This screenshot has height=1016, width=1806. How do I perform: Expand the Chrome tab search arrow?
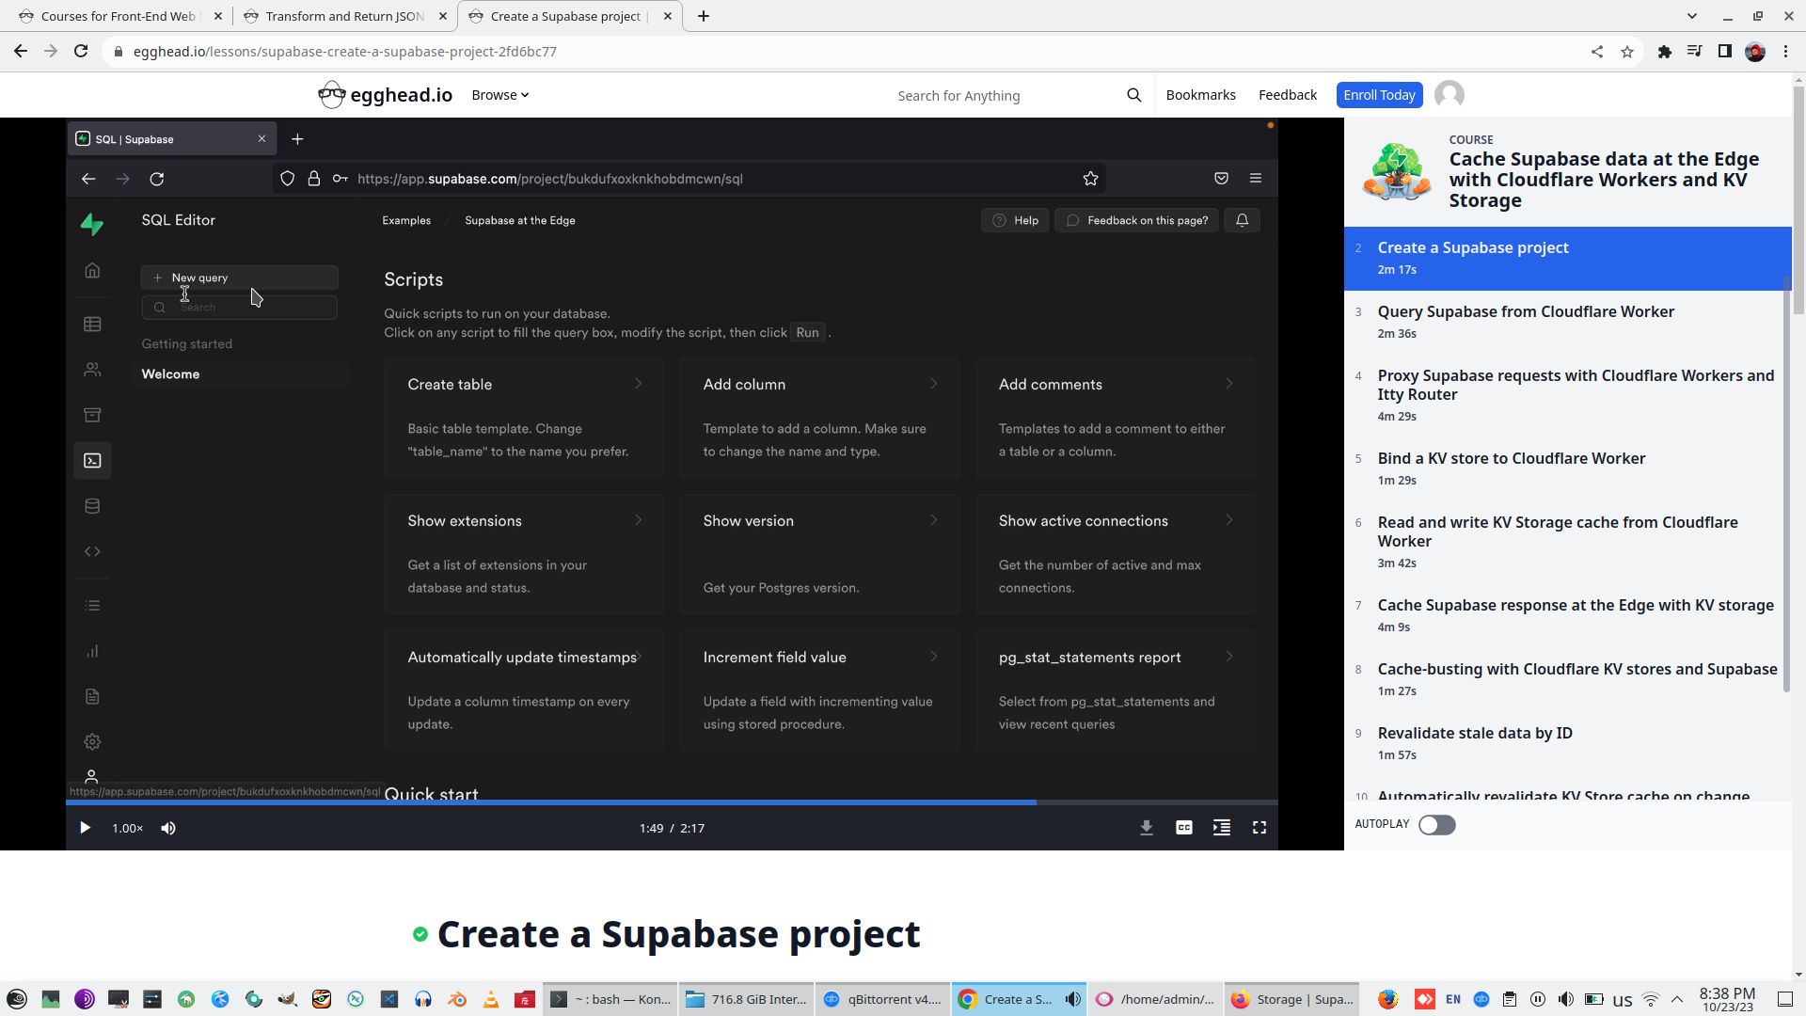point(1691,16)
